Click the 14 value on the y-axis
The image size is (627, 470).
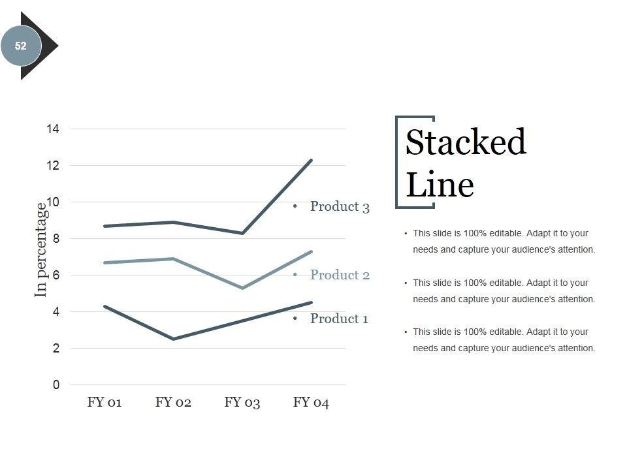tap(53, 129)
